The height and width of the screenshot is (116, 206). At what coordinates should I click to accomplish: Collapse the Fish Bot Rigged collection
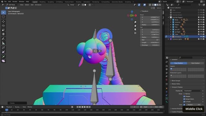(x=168, y=17)
